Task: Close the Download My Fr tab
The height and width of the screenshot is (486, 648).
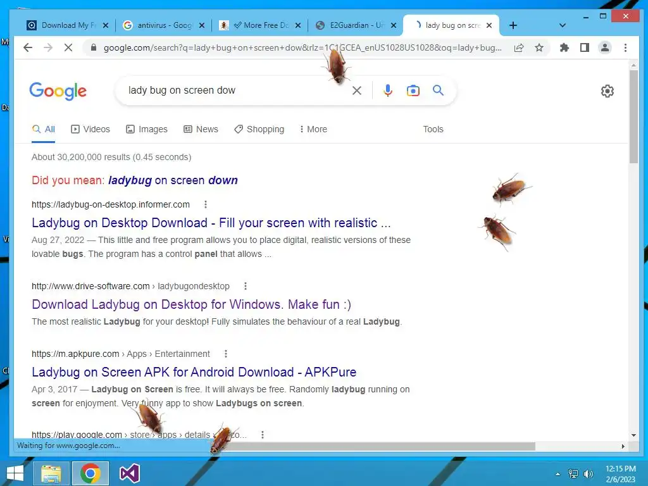Action: tap(106, 25)
